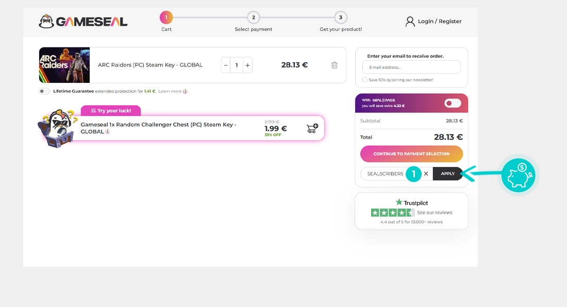Click 4.4 out of 5 reviews text
567x307 pixels.
pos(411,222)
